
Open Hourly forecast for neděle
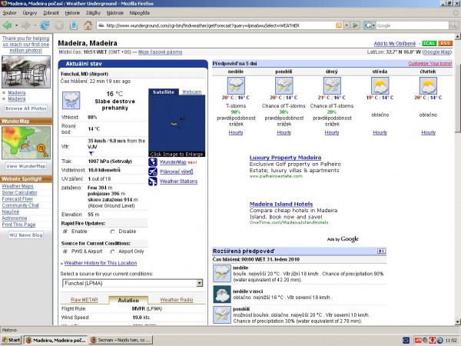coord(236,133)
